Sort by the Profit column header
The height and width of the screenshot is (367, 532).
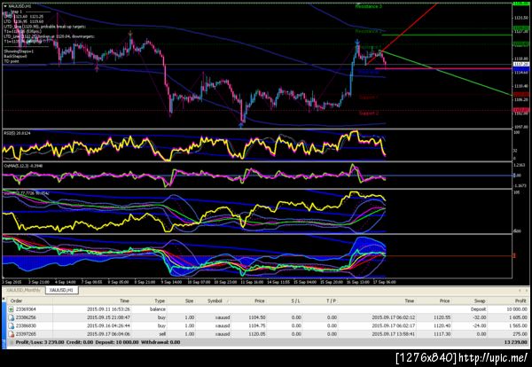tap(520, 301)
